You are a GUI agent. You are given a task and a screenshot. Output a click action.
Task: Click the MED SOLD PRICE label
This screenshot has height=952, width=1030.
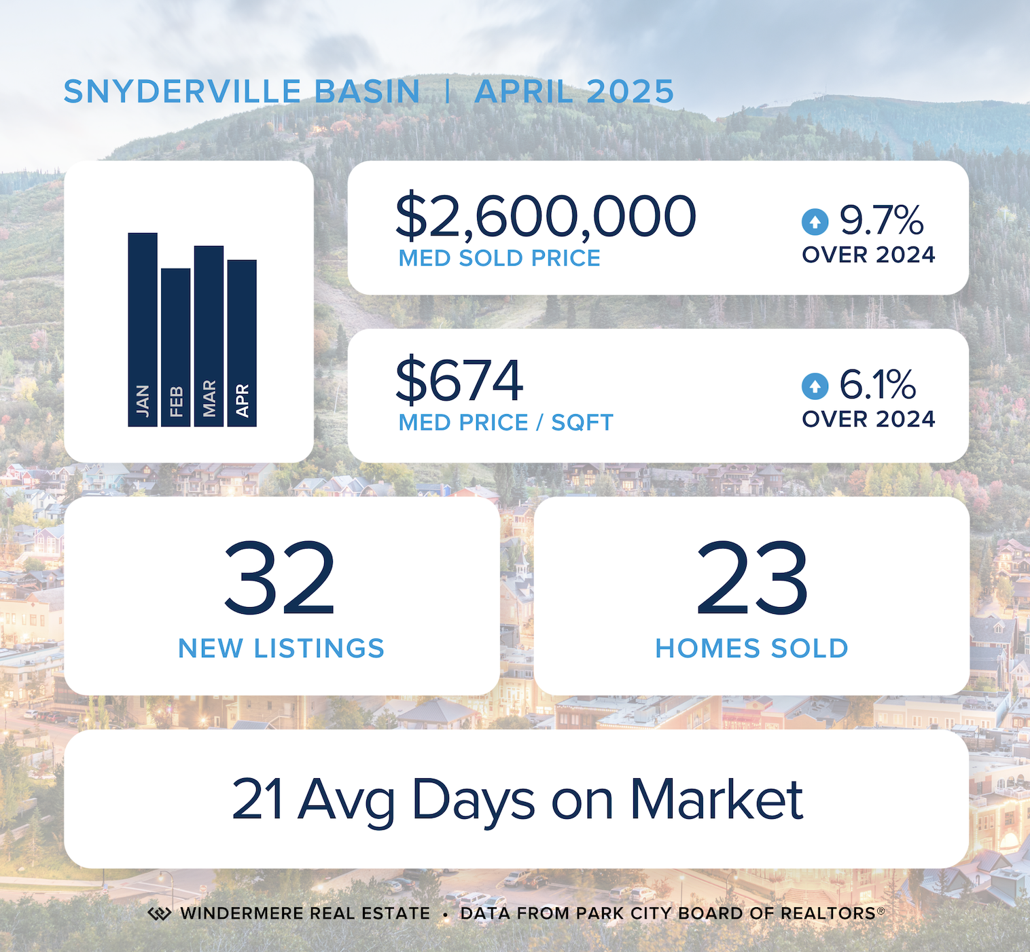499,258
